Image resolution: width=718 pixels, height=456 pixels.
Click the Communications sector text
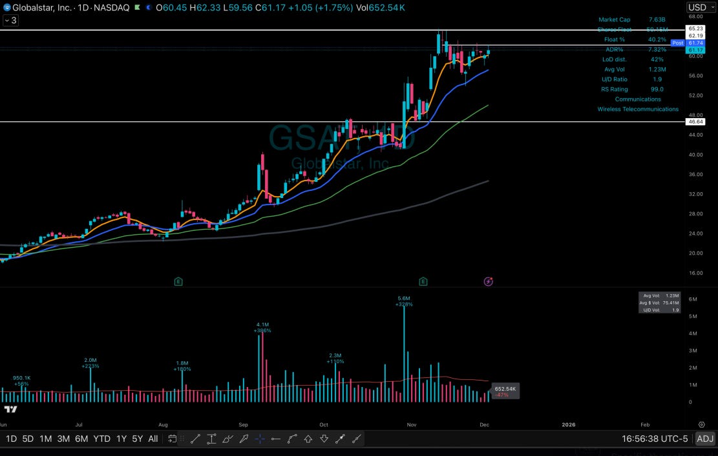638,99
